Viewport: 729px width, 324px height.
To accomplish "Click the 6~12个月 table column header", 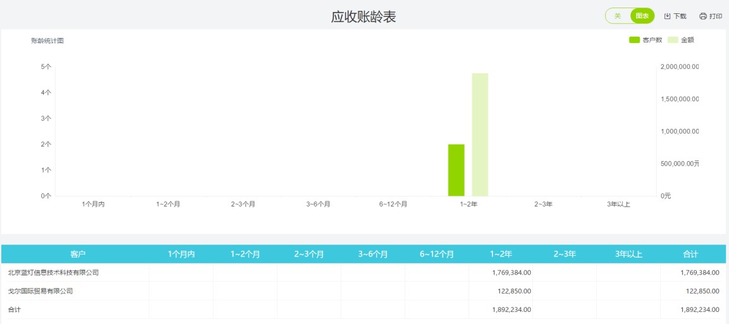I will pyautogui.click(x=436, y=254).
